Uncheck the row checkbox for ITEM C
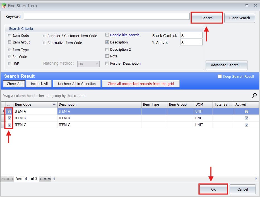The image size is (260, 197). coord(9,125)
